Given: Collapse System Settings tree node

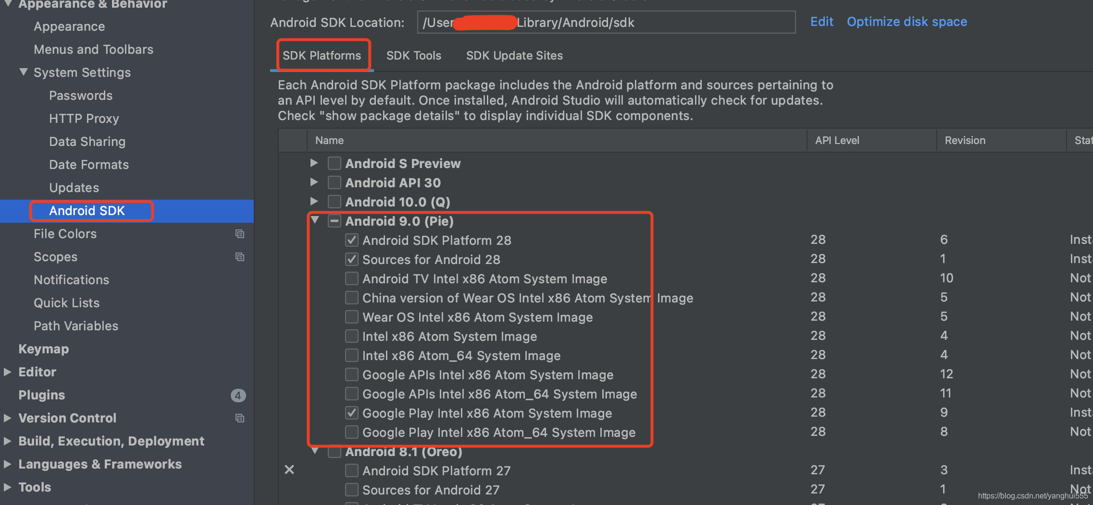Looking at the screenshot, I should tap(23, 72).
